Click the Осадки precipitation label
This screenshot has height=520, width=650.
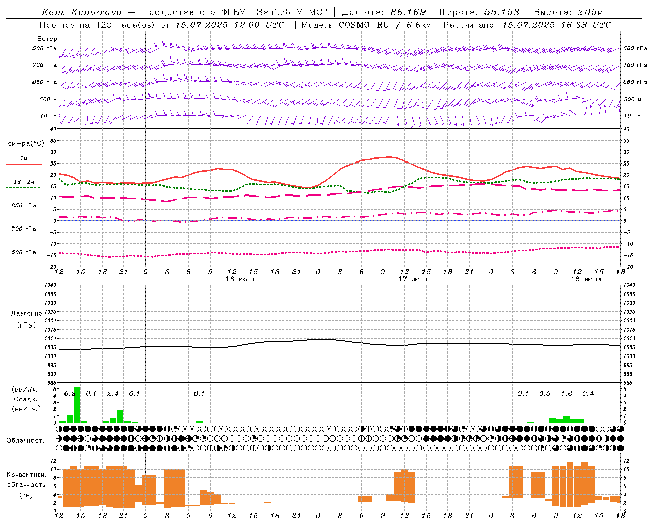(x=26, y=399)
